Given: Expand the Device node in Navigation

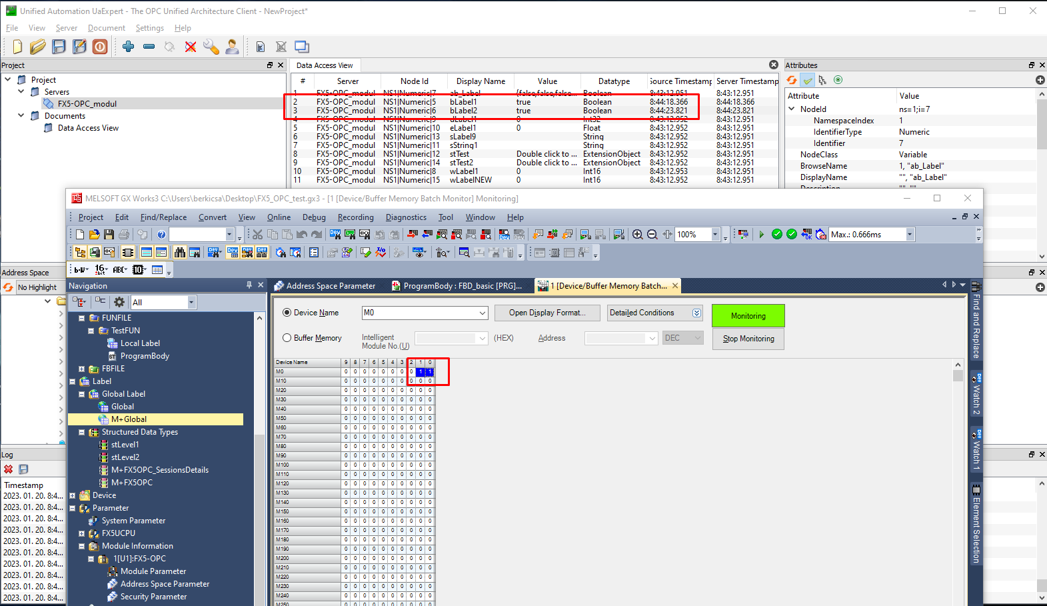Looking at the screenshot, I should [73, 495].
